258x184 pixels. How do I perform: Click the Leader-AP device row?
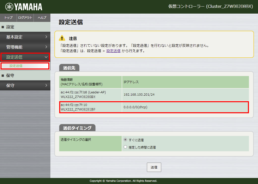[91, 94]
